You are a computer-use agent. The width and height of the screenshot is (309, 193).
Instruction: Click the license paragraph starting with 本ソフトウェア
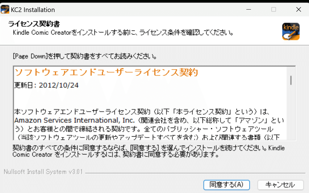tap(149, 125)
